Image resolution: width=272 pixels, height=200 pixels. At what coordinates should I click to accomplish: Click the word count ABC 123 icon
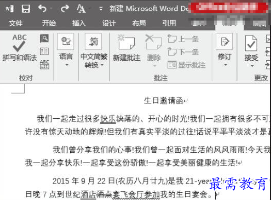(x=44, y=64)
